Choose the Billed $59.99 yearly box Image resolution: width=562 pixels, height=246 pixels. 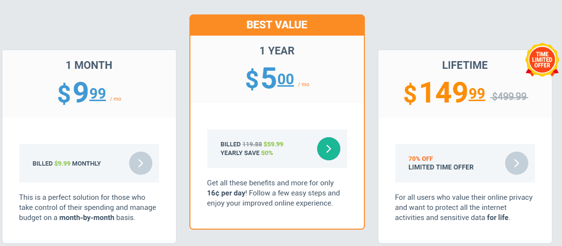pyautogui.click(x=277, y=149)
